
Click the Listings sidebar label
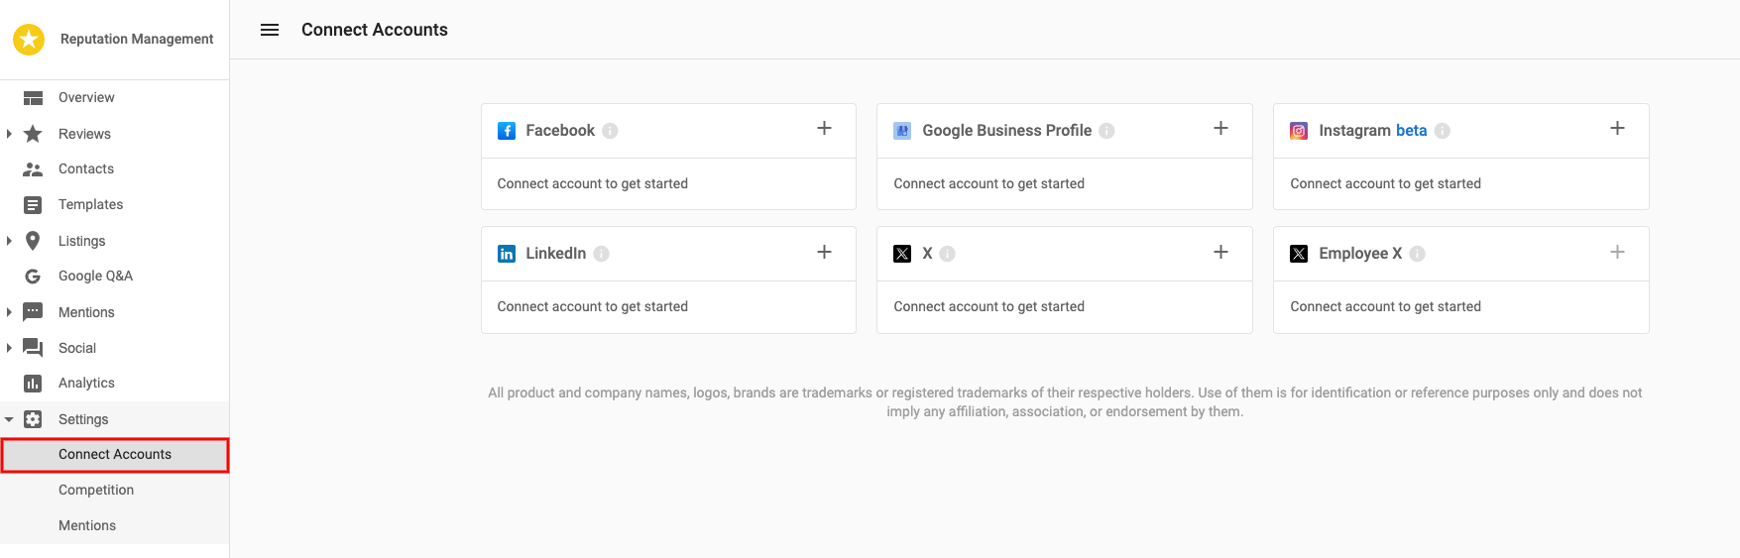pyautogui.click(x=81, y=241)
